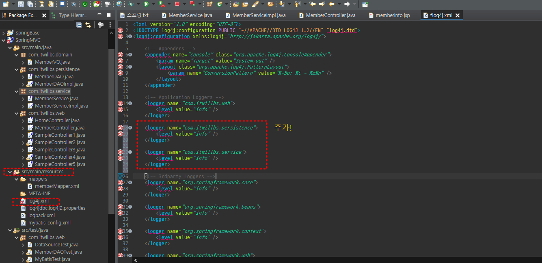Viewport: 542px width, 263px height.
Task: Maximize the Package Explorer view
Action: 108,15
